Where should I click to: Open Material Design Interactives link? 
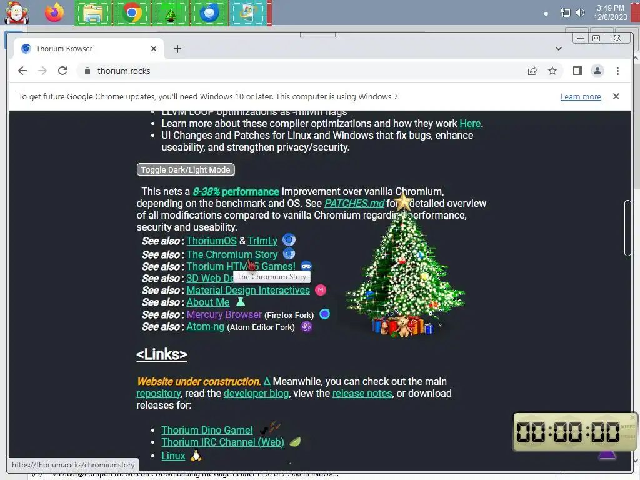[x=248, y=290]
